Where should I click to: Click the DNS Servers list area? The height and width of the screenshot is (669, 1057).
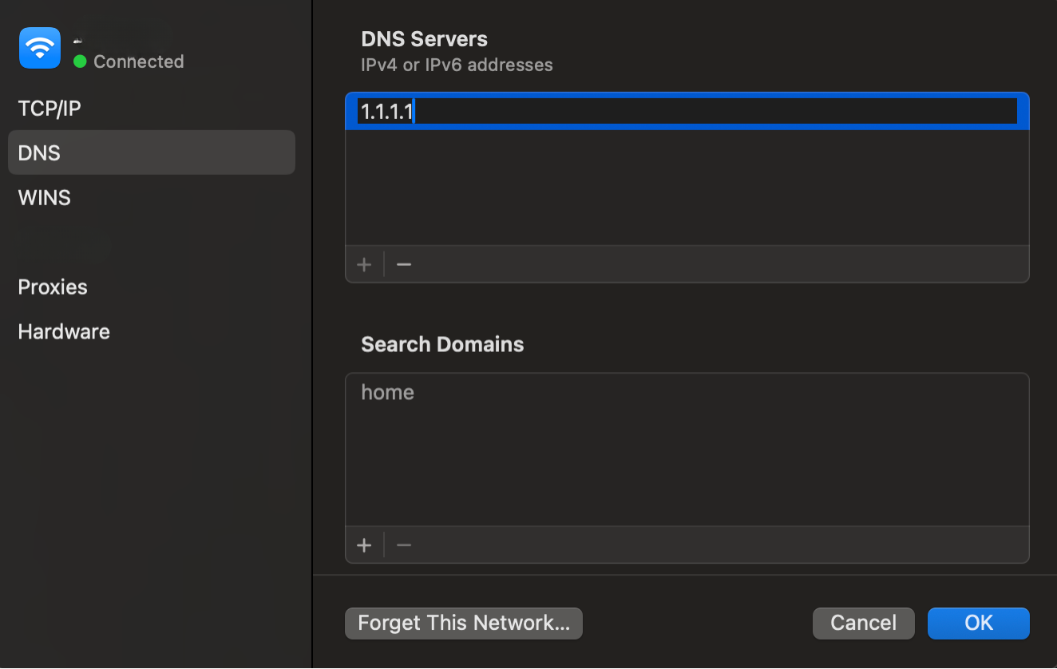click(687, 184)
